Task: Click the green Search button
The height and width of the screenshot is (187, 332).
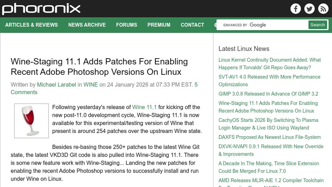Action: tap(317, 25)
